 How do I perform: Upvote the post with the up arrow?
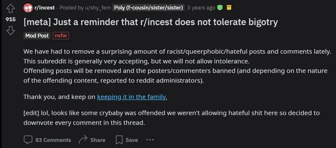10,9
